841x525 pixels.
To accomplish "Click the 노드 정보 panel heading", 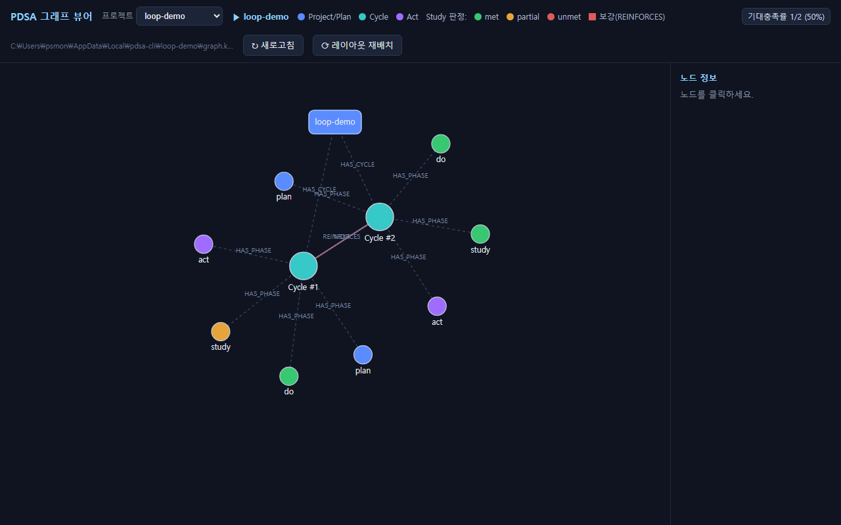I will [x=698, y=77].
